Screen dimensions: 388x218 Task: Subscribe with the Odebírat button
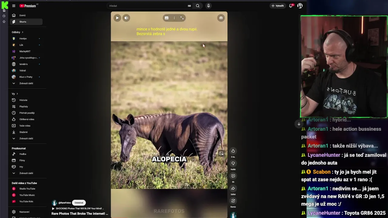[x=79, y=203]
